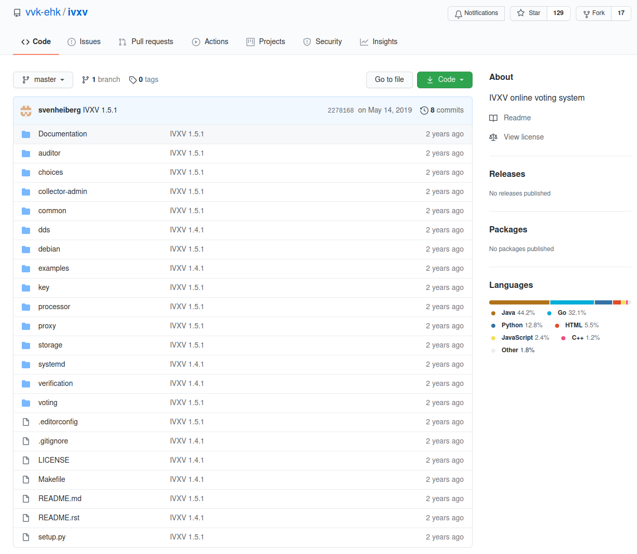Click the star count 129
The image size is (637, 554).
[559, 13]
